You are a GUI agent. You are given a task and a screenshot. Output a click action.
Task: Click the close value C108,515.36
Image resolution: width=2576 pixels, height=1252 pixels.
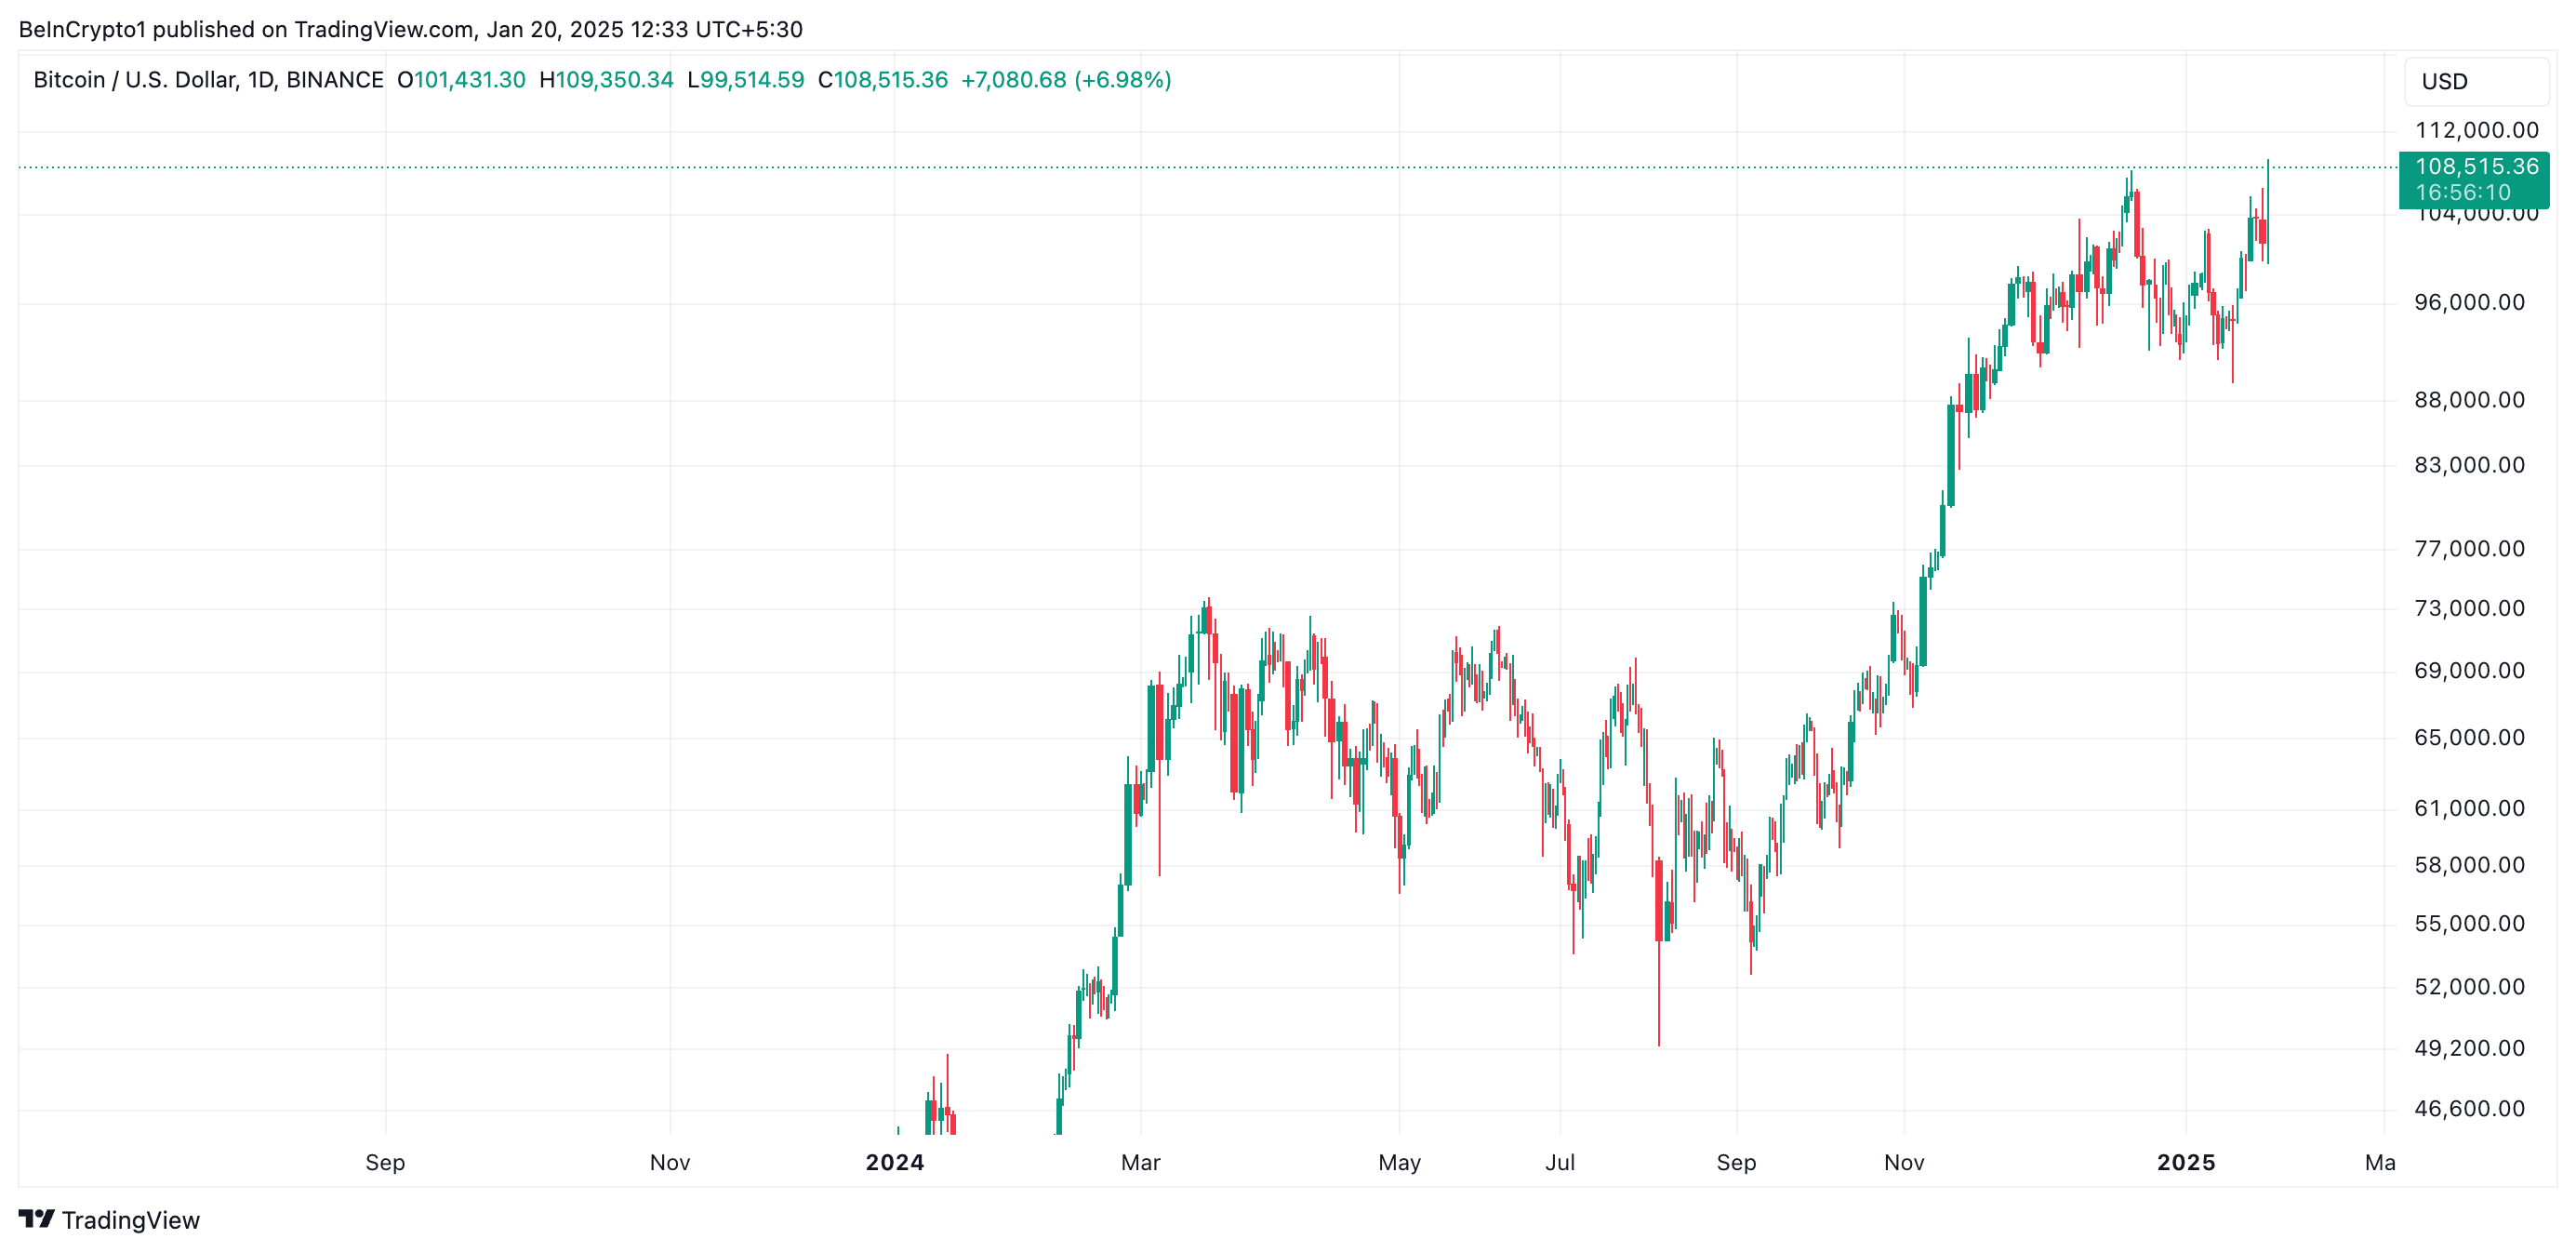coord(882,80)
